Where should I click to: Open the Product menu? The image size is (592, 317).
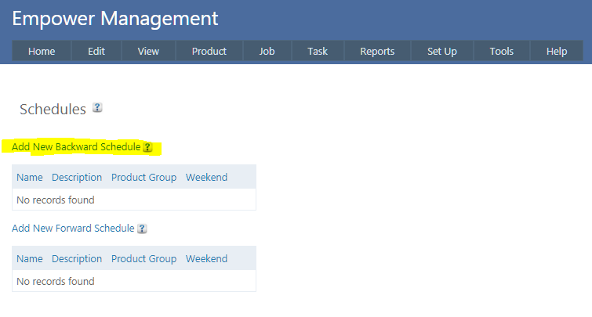pos(209,51)
